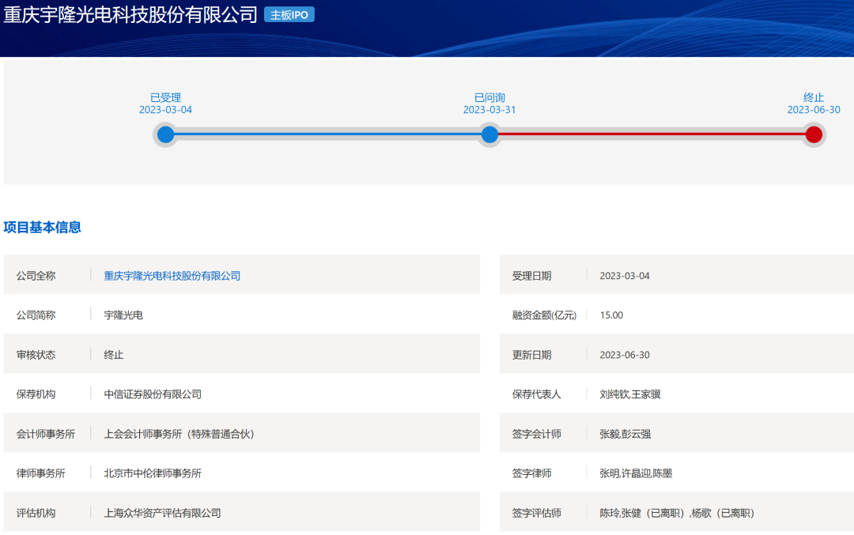The image size is (854, 535).
Task: Click the 签字评估师 field label
Action: [x=536, y=513]
